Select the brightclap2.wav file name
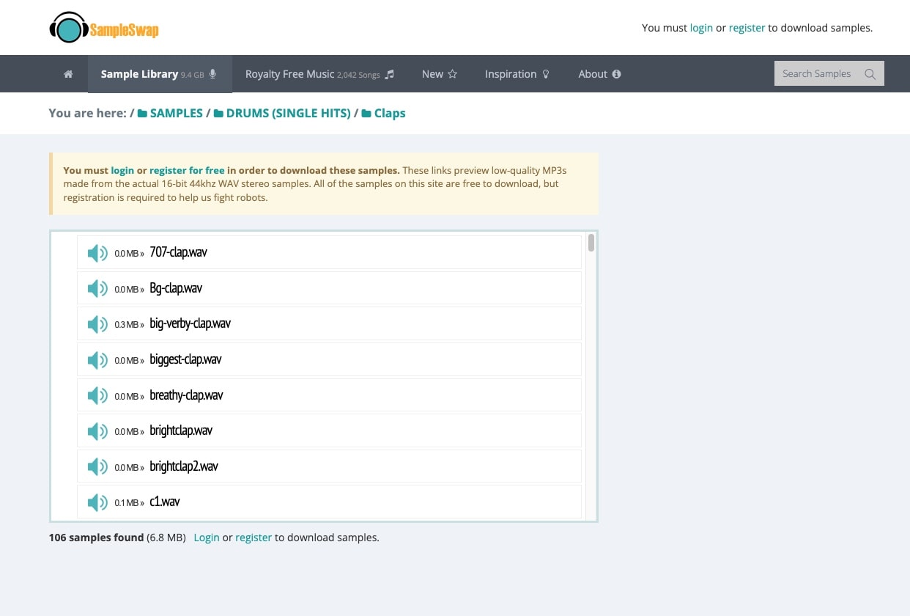 pyautogui.click(x=184, y=466)
